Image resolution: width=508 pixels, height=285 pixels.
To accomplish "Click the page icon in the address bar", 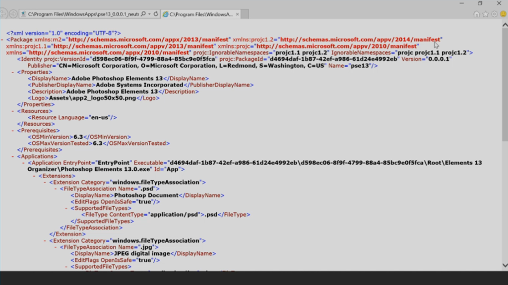I will coord(23,14).
